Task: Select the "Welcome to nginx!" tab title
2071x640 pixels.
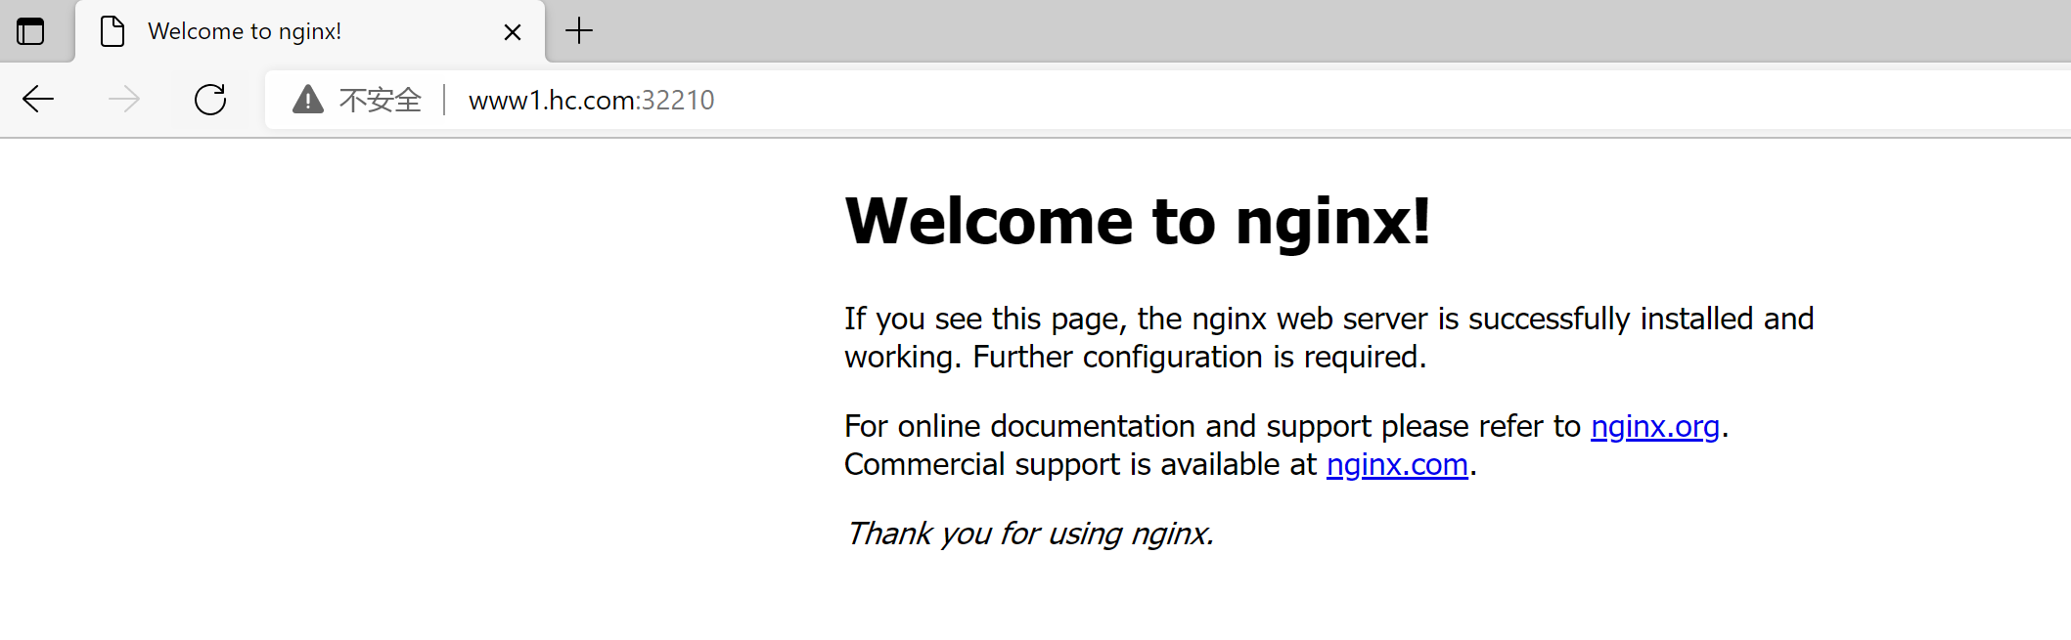Action: pyautogui.click(x=245, y=31)
